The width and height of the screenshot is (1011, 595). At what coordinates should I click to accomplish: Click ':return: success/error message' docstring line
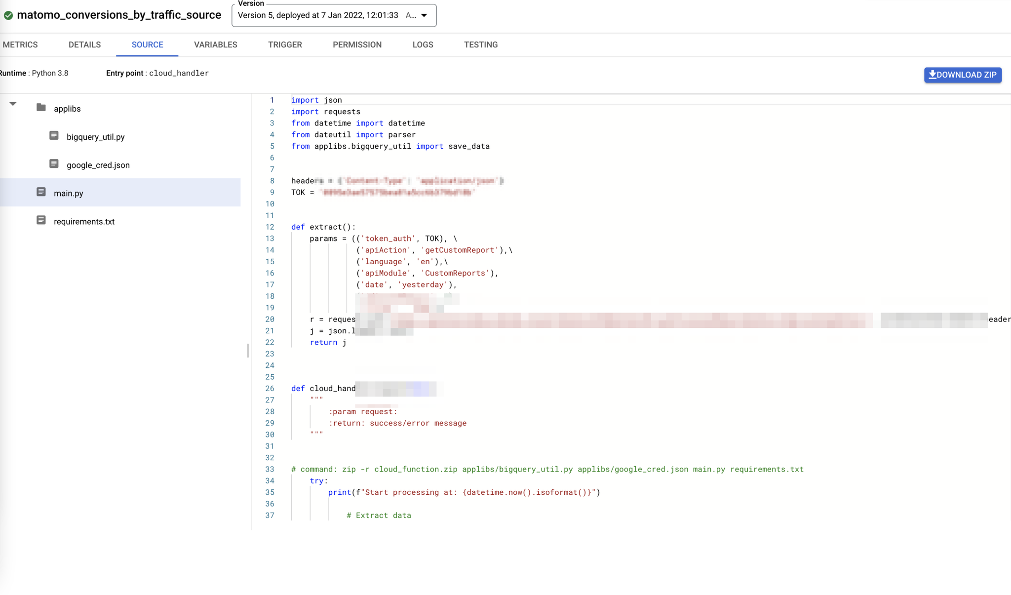tap(397, 423)
